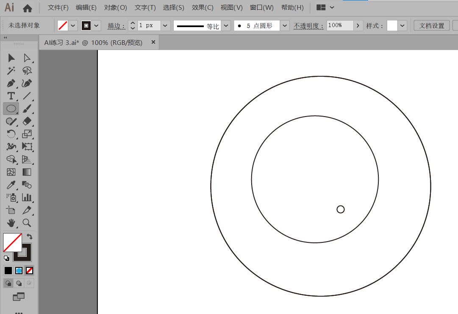Image resolution: width=458 pixels, height=314 pixels.
Task: Select the Eraser tool
Action: [x=27, y=121]
